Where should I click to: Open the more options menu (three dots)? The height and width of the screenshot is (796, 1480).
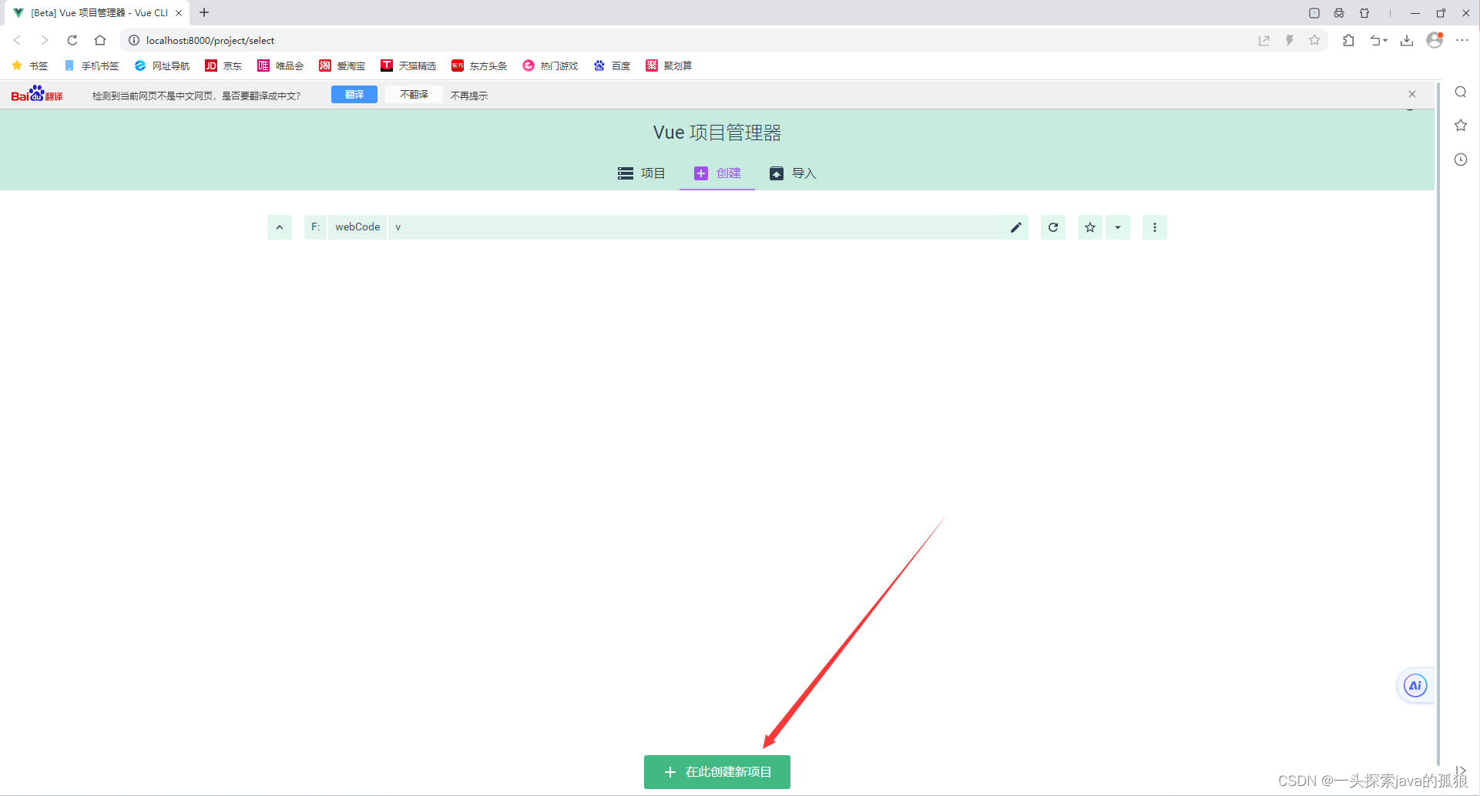1155,227
